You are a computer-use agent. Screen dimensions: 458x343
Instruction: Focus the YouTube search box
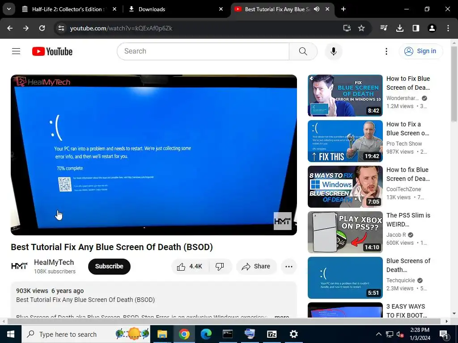click(203, 51)
